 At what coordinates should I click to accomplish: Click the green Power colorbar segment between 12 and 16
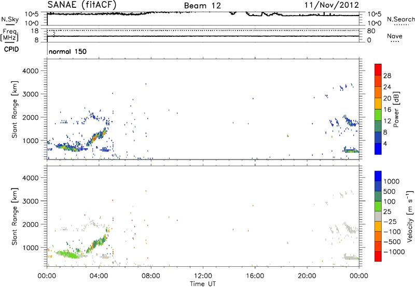[378, 114]
